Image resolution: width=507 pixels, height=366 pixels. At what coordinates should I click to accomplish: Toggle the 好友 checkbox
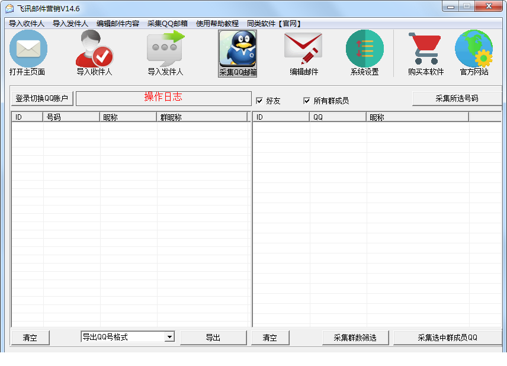(259, 101)
